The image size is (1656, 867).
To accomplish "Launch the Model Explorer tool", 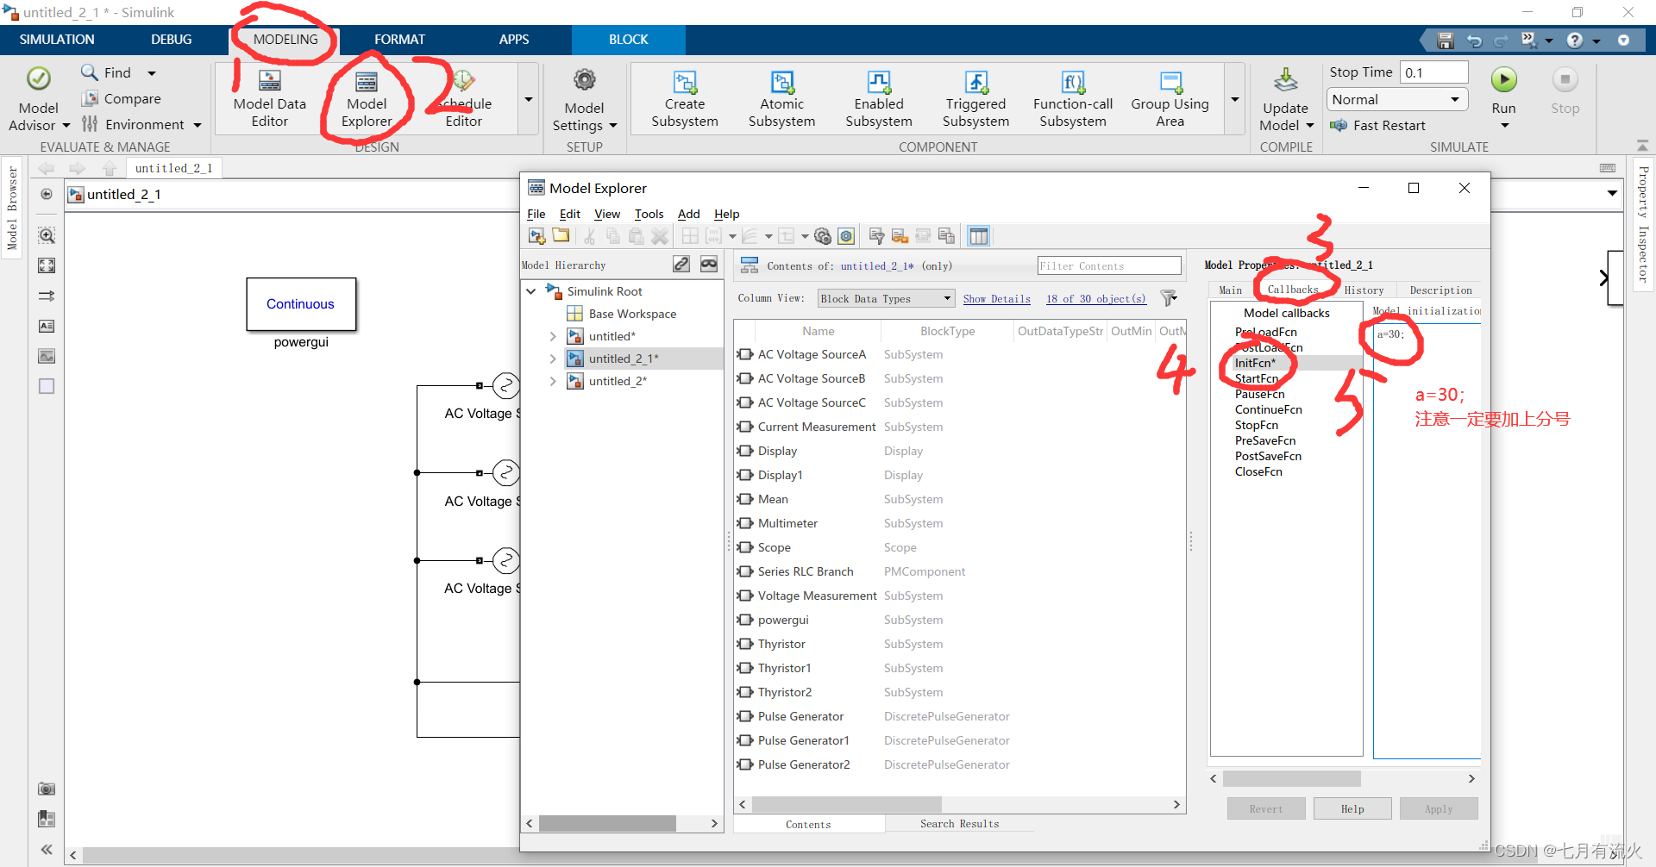I will (x=367, y=98).
